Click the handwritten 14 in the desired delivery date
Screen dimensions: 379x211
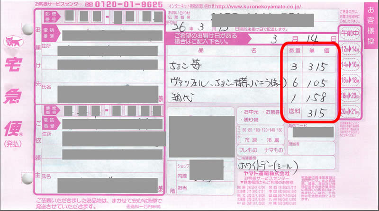(x=312, y=38)
